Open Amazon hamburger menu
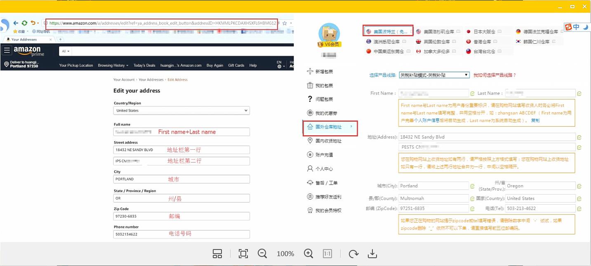 [7, 50]
